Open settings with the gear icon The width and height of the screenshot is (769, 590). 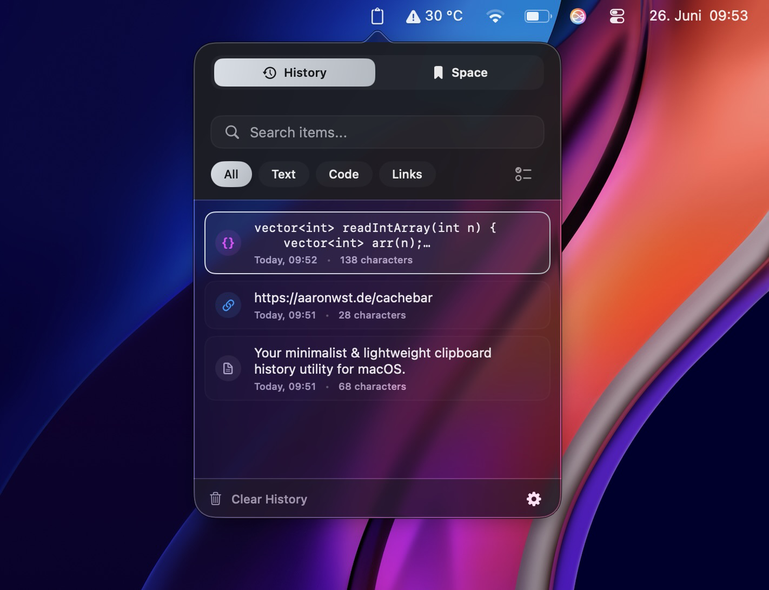[534, 499]
